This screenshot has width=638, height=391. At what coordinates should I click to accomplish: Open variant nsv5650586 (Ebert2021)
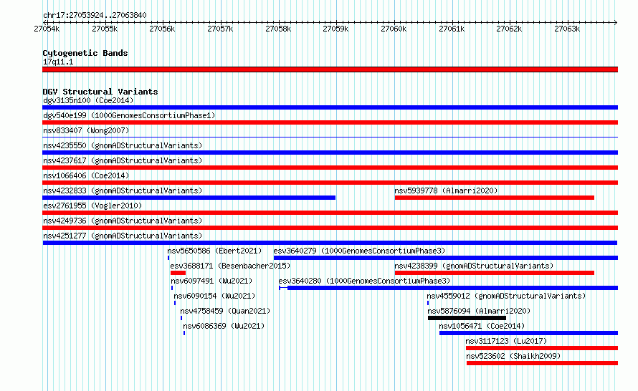214,251
